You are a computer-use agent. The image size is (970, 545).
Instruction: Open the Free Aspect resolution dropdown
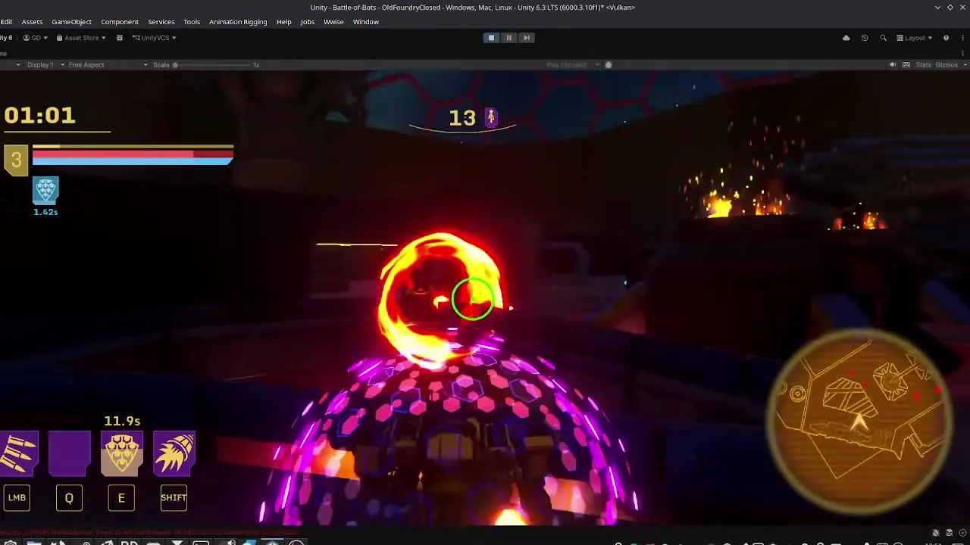click(108, 65)
